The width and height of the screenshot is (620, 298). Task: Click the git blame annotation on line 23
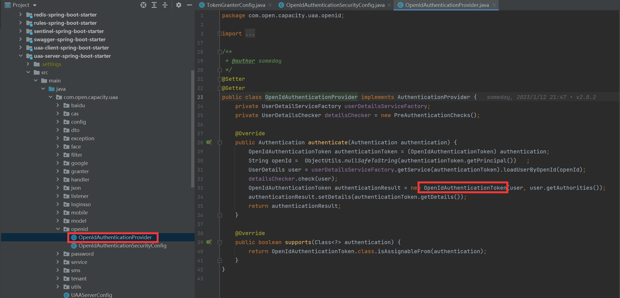tap(541, 97)
